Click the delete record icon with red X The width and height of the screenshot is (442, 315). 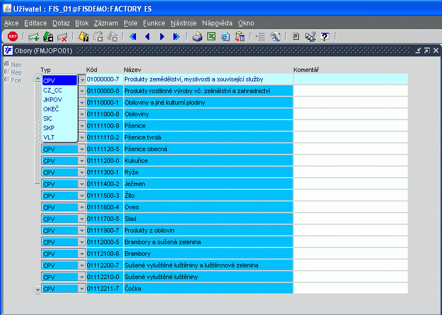62,37
